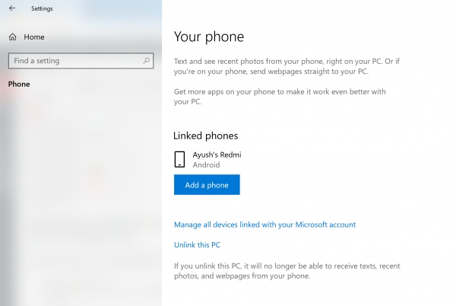Click the Linked phones heading
Viewport: 456px width, 306px height.
coord(206,135)
